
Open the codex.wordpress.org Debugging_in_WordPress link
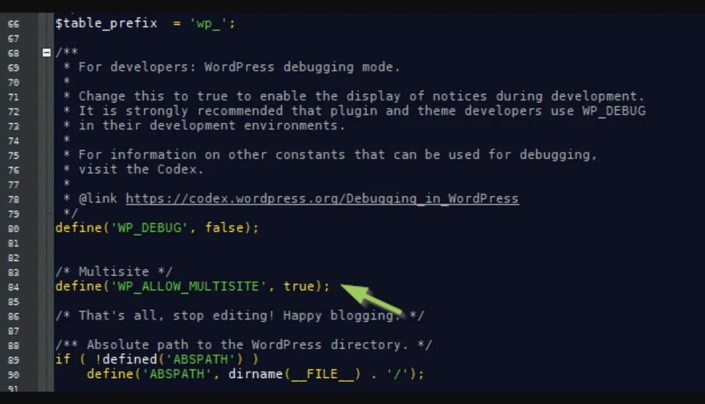pos(322,198)
